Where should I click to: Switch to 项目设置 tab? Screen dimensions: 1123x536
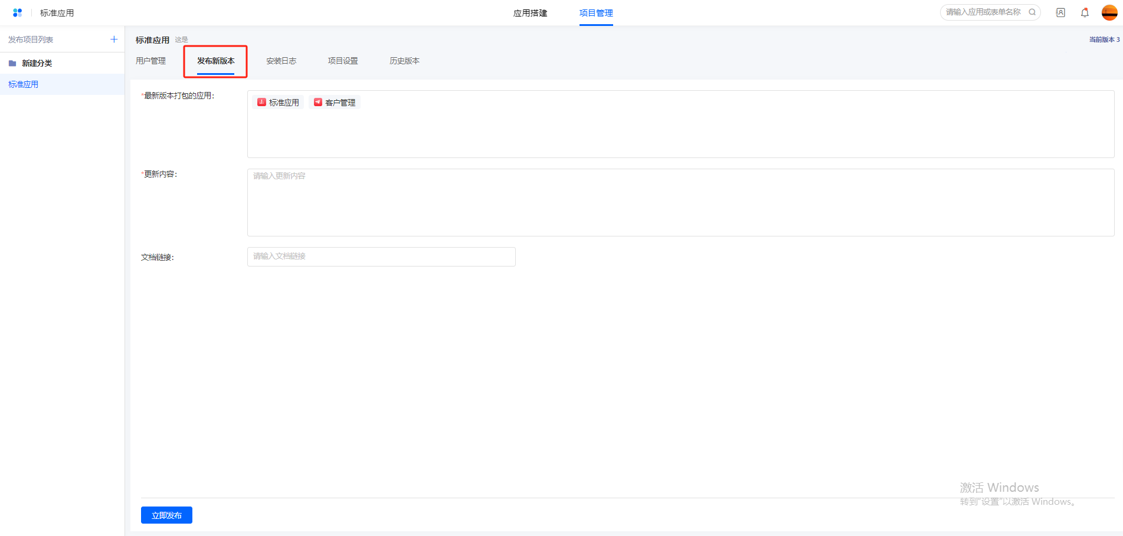click(x=343, y=61)
